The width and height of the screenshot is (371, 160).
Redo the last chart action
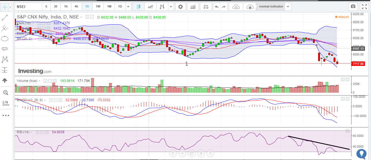tap(224, 6)
